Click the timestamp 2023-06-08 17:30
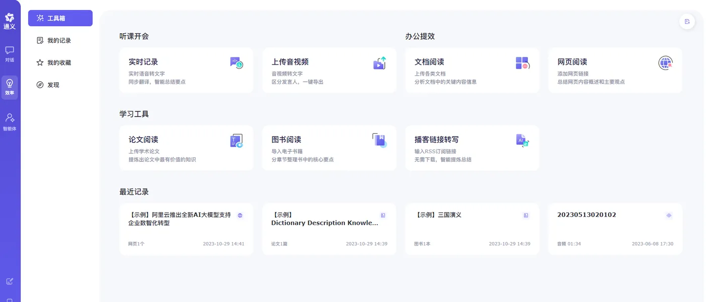Image resolution: width=706 pixels, height=302 pixels. coord(653,244)
